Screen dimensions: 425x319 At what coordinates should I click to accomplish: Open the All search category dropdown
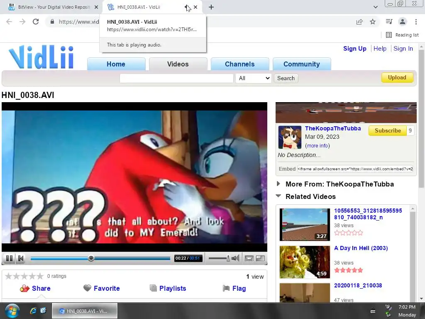click(x=254, y=78)
